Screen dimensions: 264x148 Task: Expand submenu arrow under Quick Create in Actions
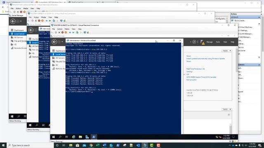point(259,24)
